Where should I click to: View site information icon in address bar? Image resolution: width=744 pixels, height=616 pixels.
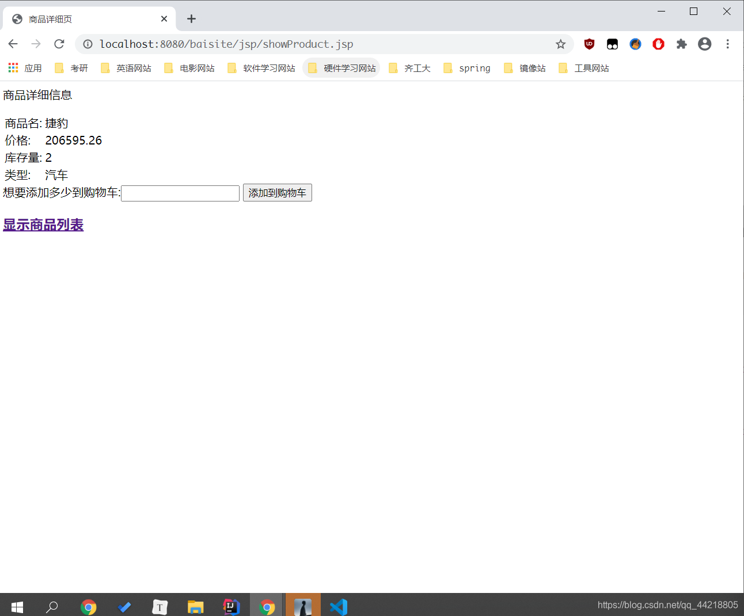tap(88, 44)
